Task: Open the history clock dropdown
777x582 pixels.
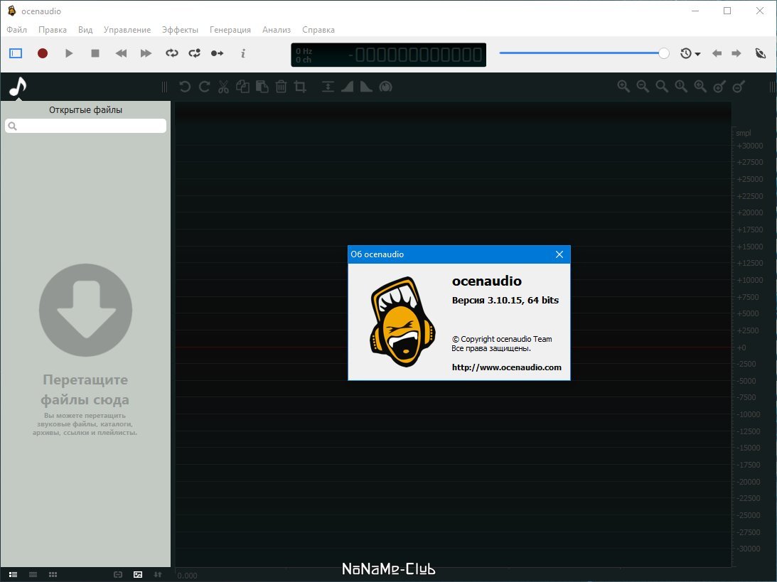Action: (690, 53)
